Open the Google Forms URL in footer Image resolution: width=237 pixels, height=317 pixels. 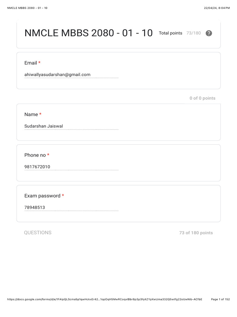(104, 299)
